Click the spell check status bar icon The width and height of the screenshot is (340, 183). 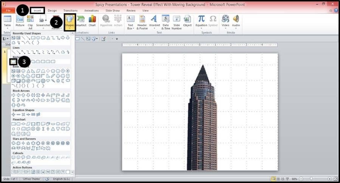click(x=47, y=179)
